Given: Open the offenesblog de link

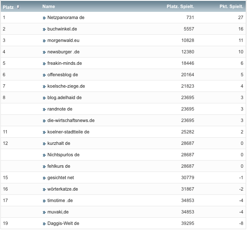Looking at the screenshot, I should click(x=63, y=75).
